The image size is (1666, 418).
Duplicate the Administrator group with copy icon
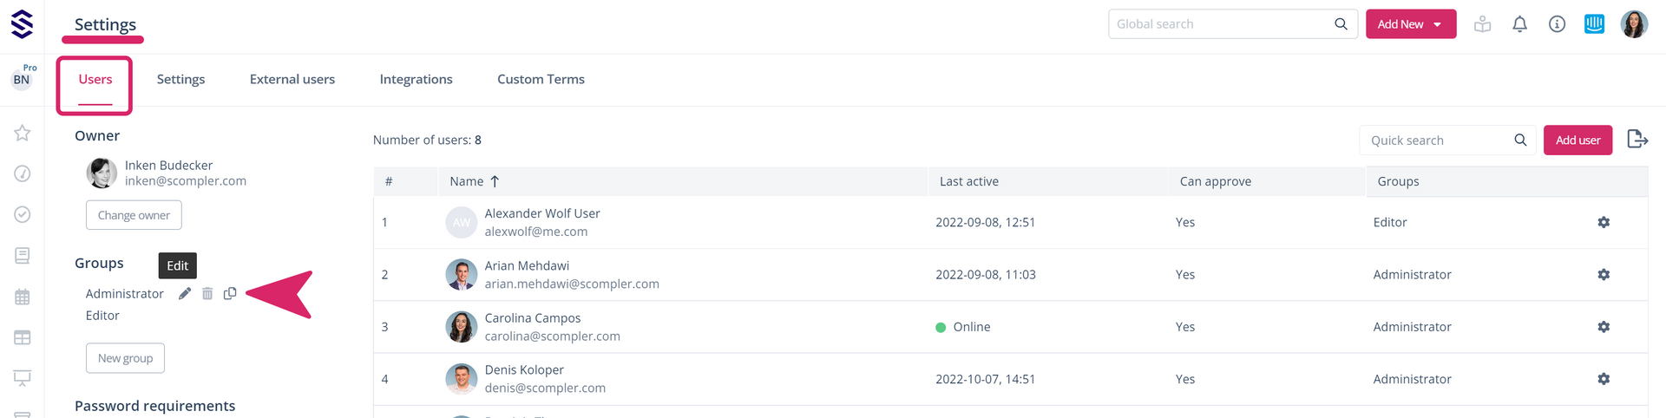point(230,294)
